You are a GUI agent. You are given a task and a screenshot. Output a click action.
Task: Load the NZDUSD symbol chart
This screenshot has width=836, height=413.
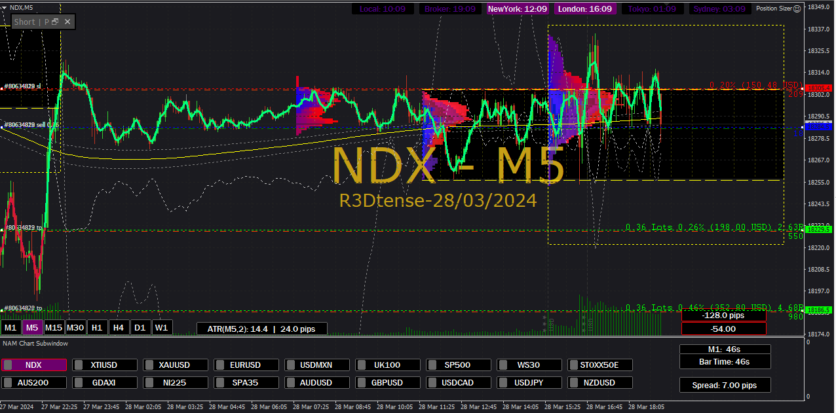[600, 382]
